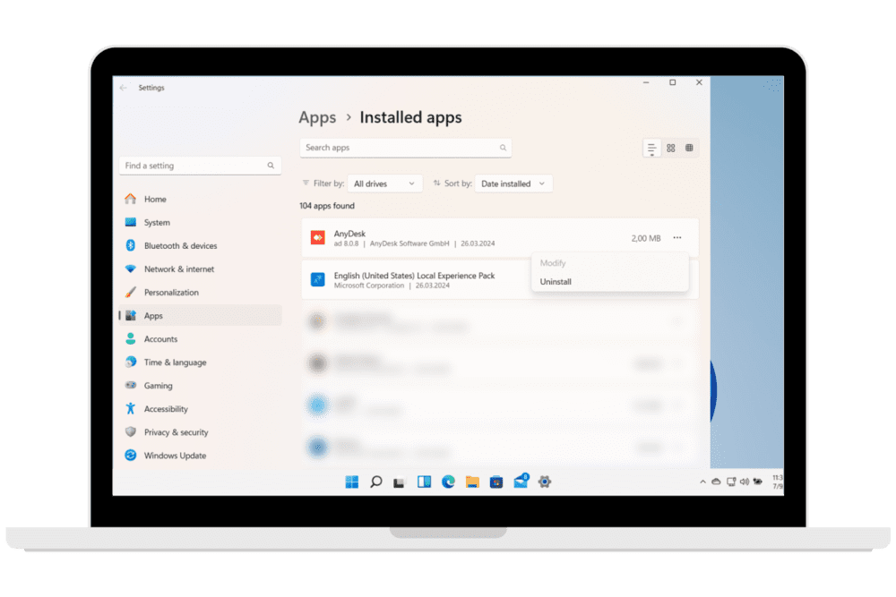Click the Search apps magnifier icon
896x597 pixels.
coord(503,148)
